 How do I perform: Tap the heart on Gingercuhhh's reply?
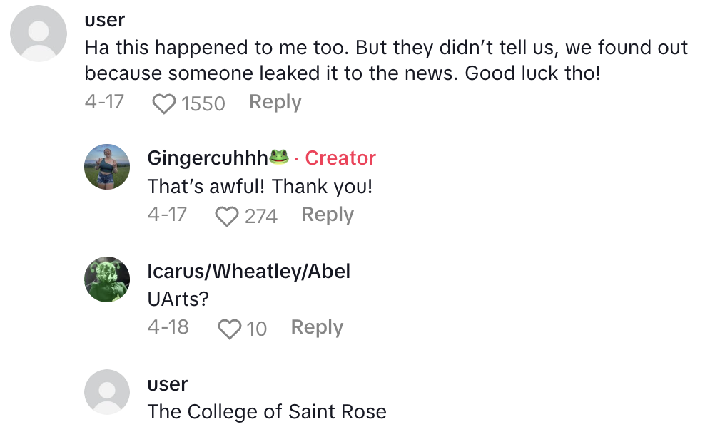pyautogui.click(x=227, y=216)
